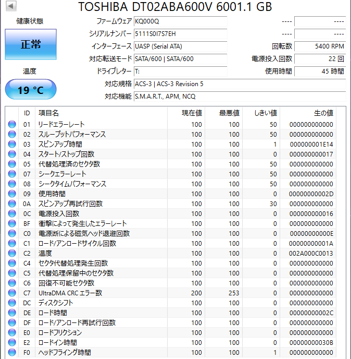
Task: Click the status icon for ロード/アンロード再試行回数
Action: [12, 323]
